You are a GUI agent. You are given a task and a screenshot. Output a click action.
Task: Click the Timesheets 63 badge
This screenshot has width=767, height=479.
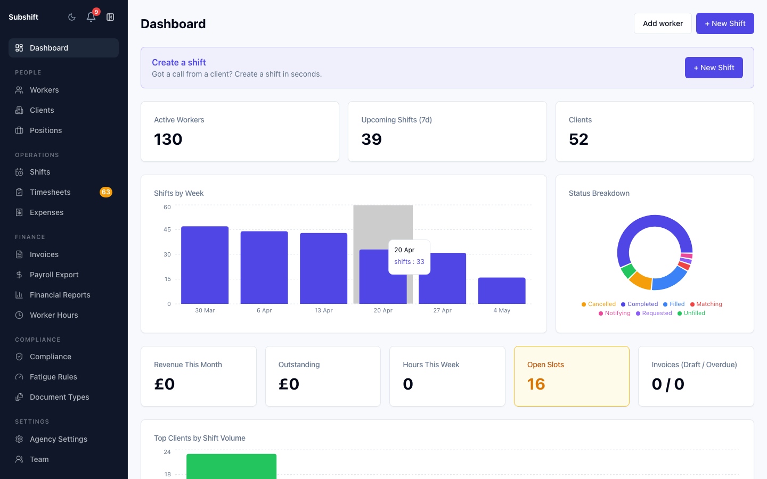[x=106, y=192]
